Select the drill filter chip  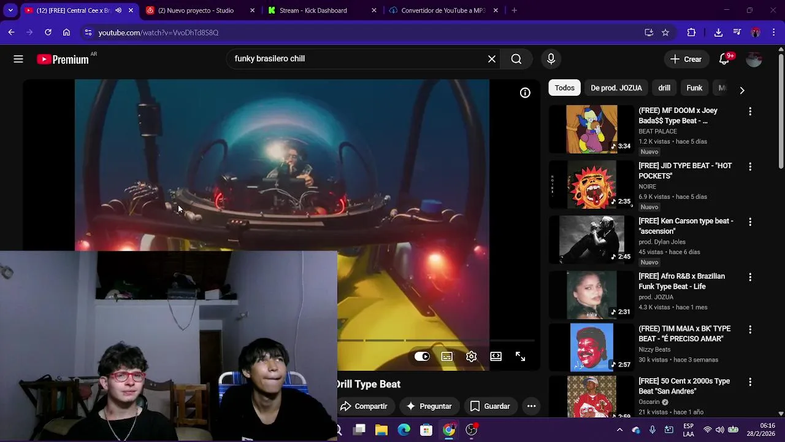(664, 88)
